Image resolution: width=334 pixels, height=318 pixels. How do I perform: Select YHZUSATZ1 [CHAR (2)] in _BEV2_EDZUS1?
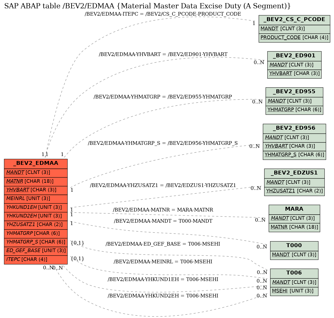tap(294, 191)
